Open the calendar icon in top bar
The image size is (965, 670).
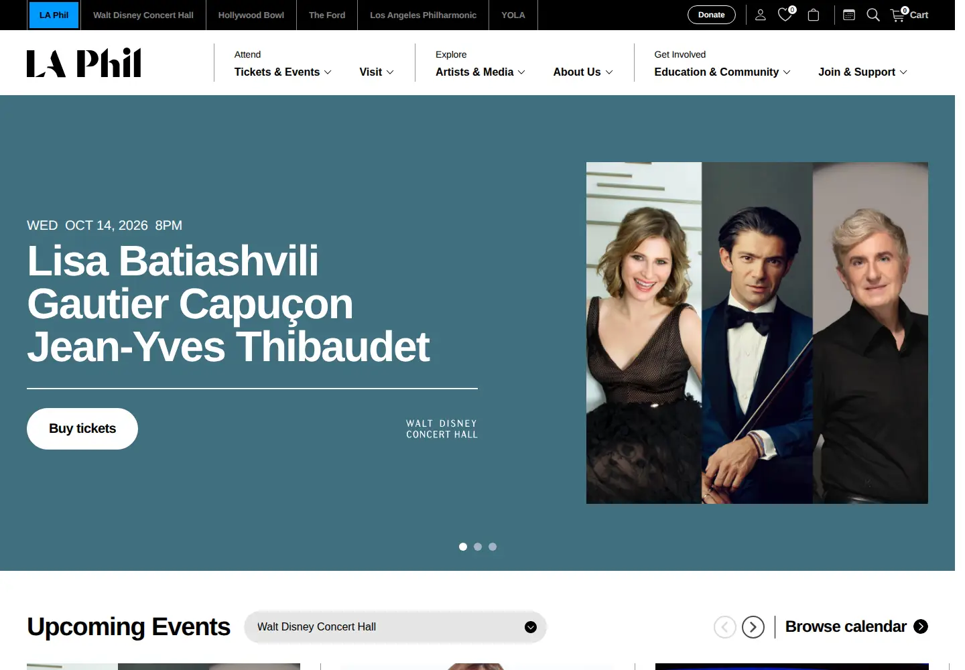coord(848,15)
